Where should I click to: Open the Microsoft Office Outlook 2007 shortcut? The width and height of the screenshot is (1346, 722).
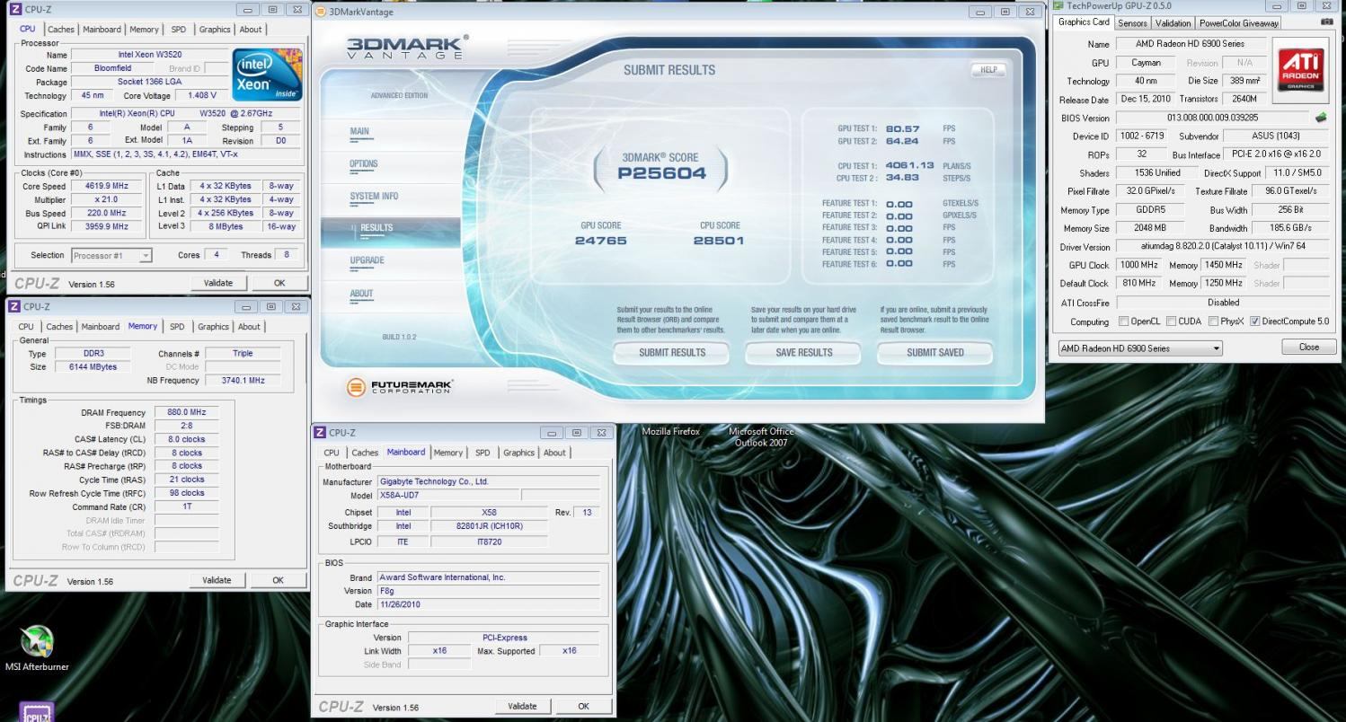761,436
